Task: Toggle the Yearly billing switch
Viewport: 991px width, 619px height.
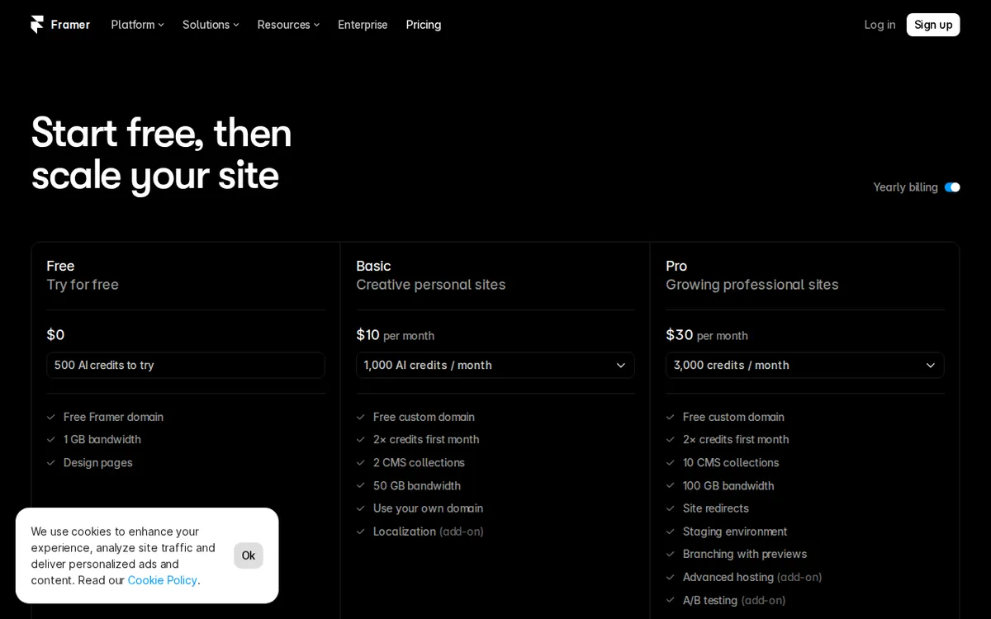Action: pos(952,187)
